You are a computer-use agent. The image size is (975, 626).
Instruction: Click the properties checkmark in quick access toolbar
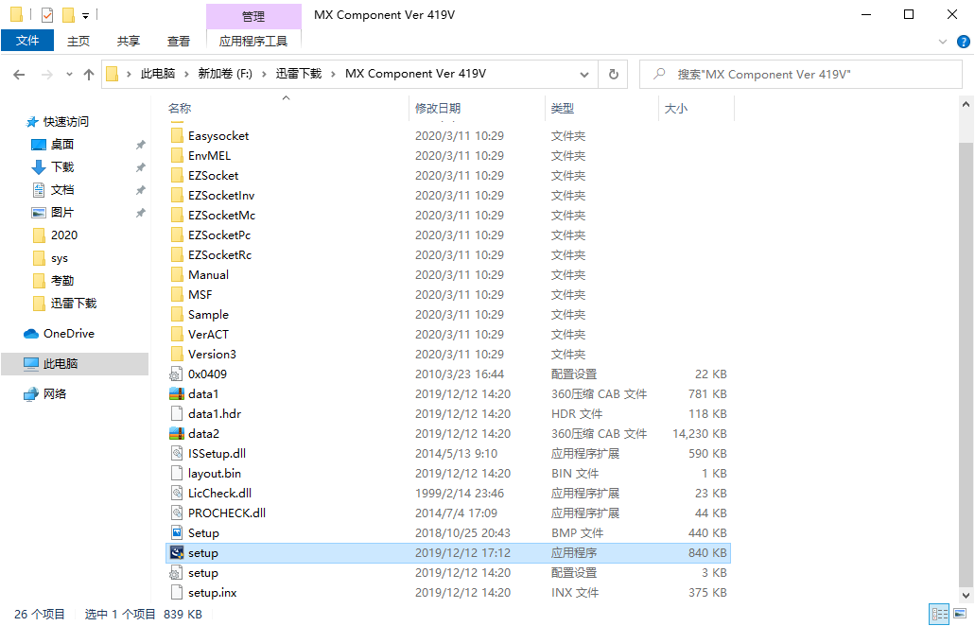(47, 14)
